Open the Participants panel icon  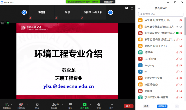click(x=54, y=105)
